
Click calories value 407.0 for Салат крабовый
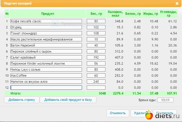point(119,57)
